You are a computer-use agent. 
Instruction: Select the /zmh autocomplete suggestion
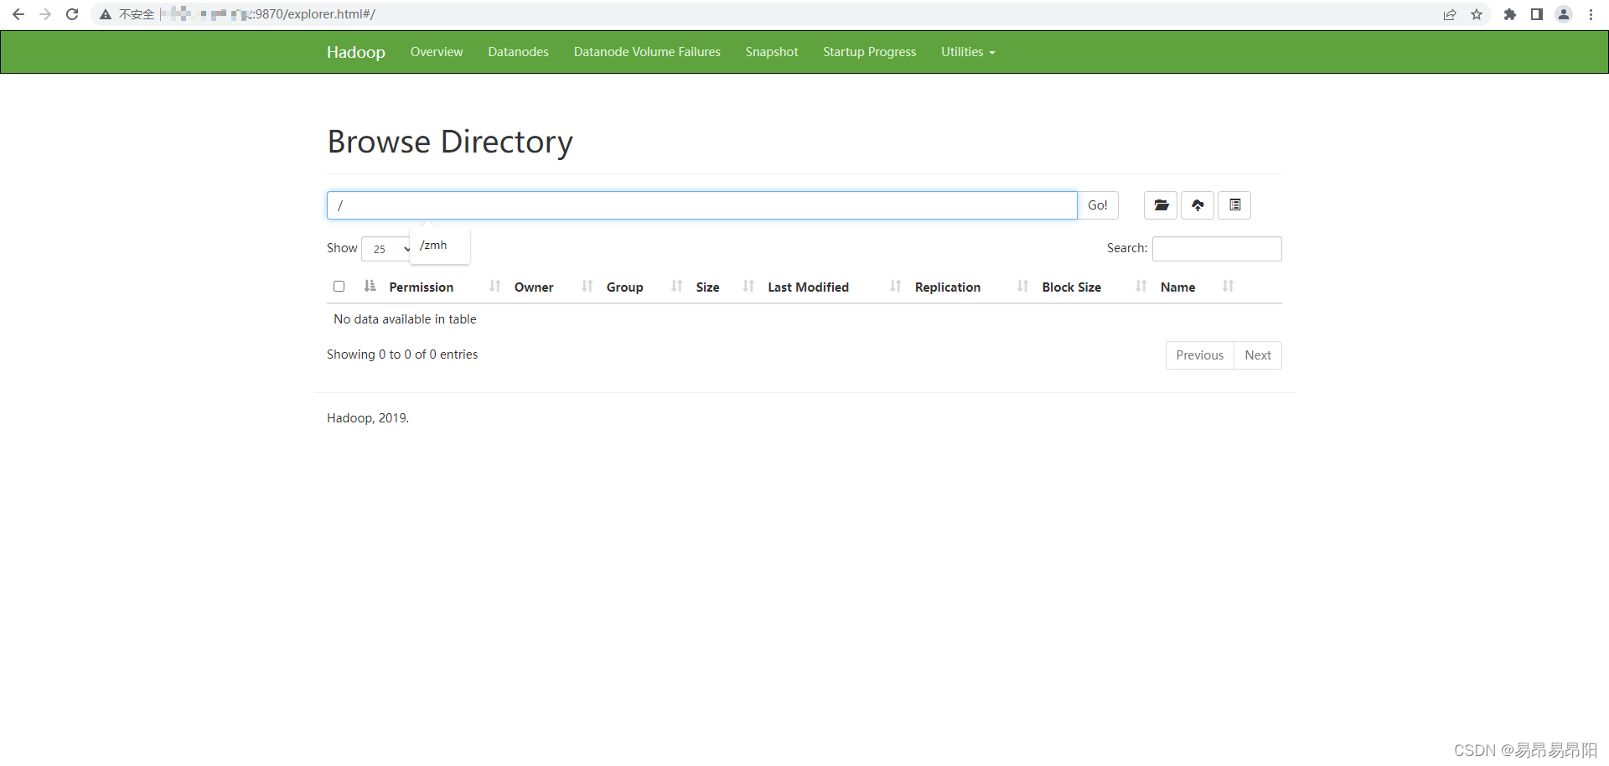pos(433,246)
